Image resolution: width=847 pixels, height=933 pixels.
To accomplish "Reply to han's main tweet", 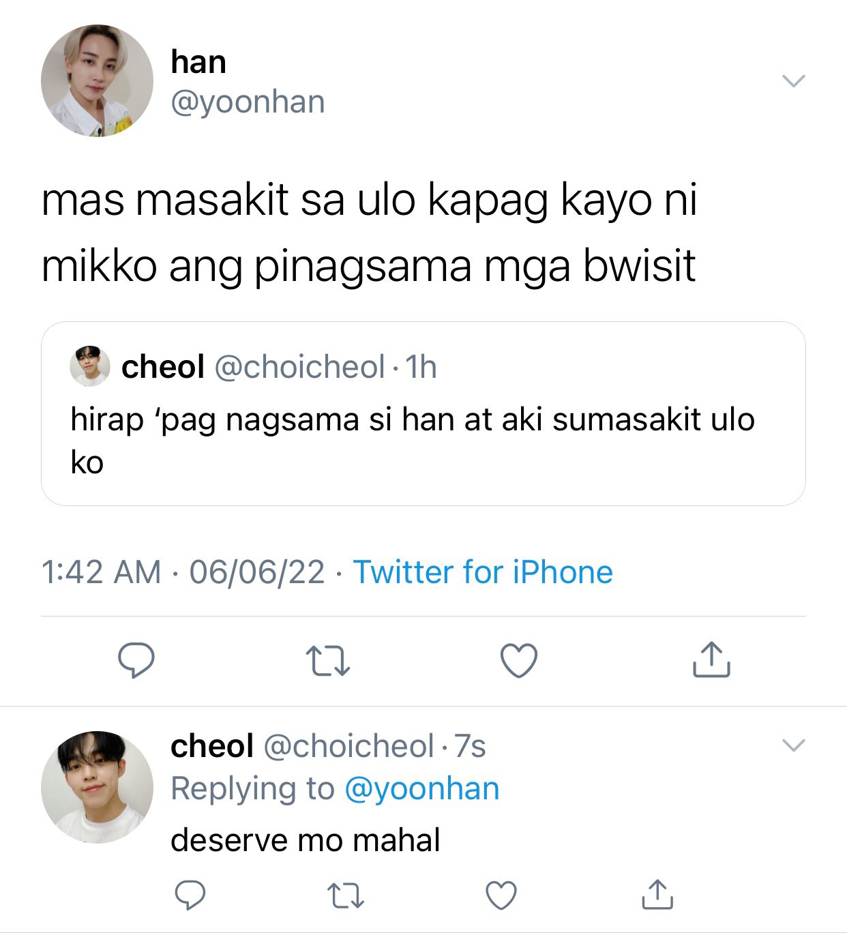I will point(136,660).
